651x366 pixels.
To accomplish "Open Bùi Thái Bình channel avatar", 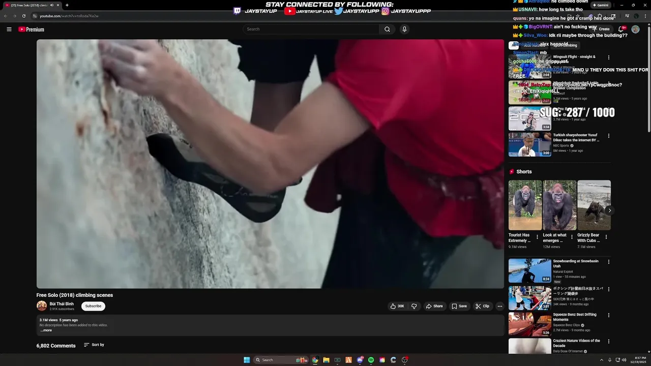I will [x=42, y=306].
